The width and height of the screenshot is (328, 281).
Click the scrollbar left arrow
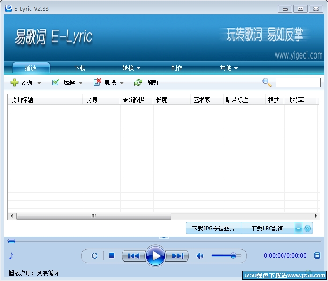pyautogui.click(x=12, y=216)
